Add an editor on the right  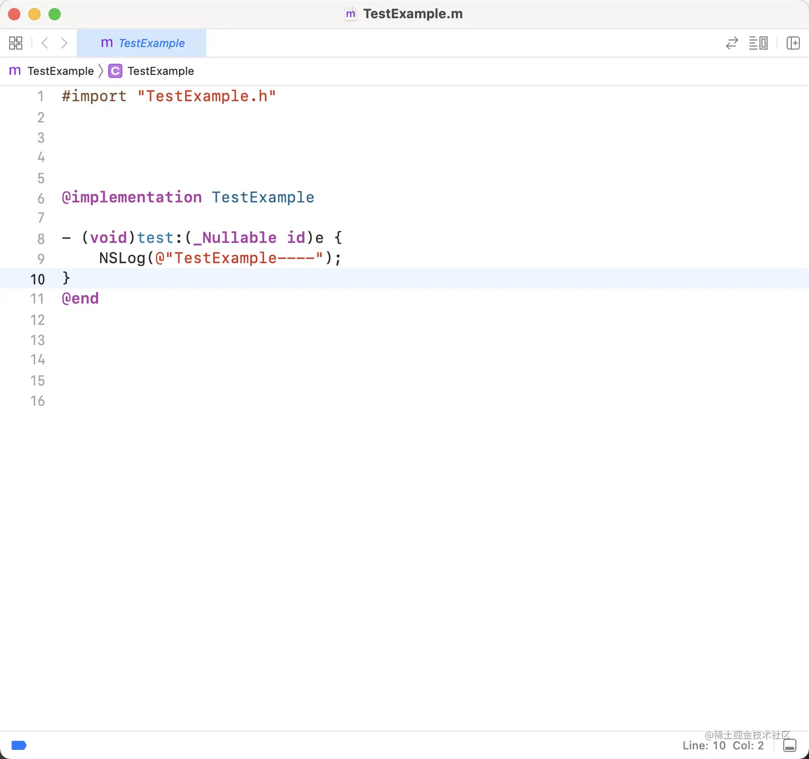click(793, 43)
